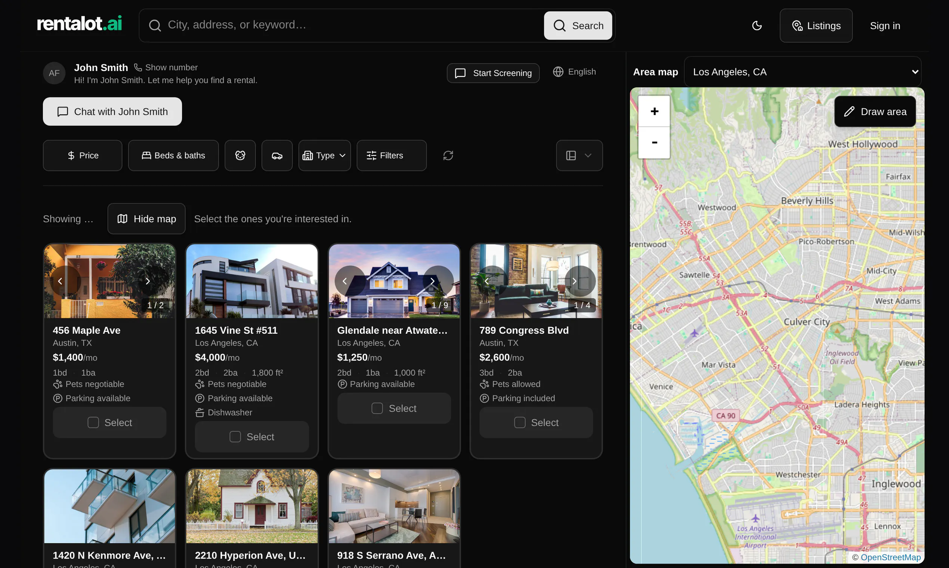The height and width of the screenshot is (568, 949).
Task: Open the layout view dropdown
Action: pos(579,155)
